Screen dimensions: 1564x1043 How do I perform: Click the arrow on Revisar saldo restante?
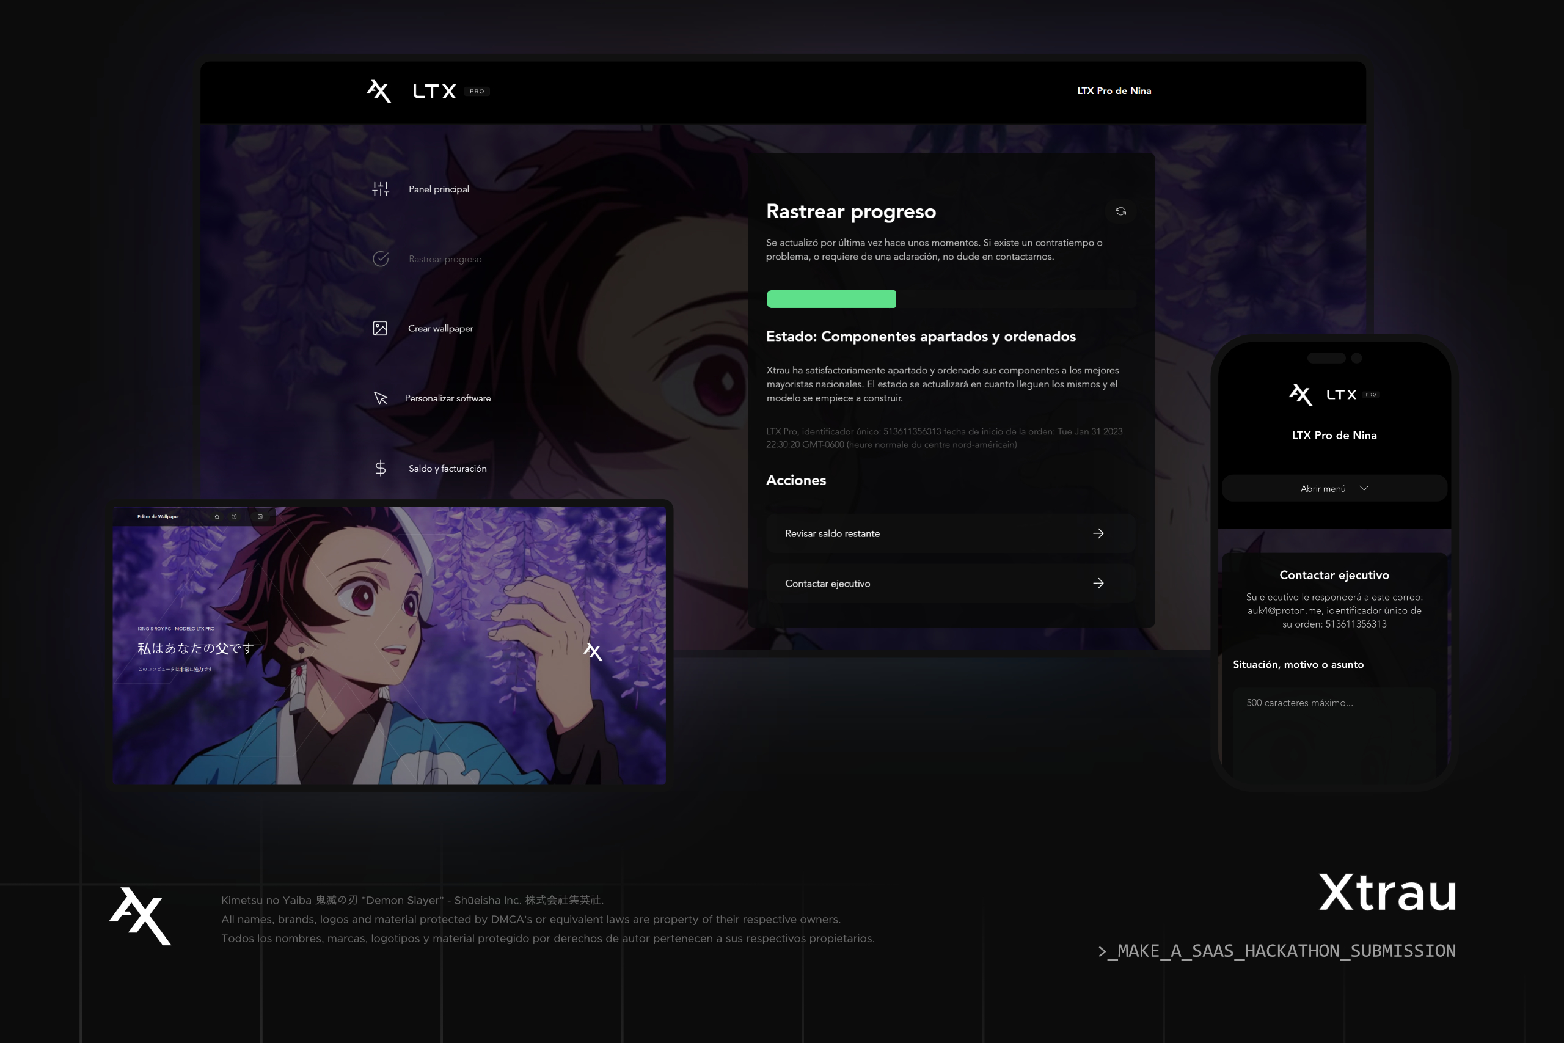click(1098, 533)
